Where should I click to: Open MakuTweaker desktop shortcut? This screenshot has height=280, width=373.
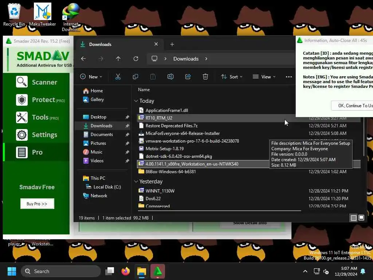43,15
